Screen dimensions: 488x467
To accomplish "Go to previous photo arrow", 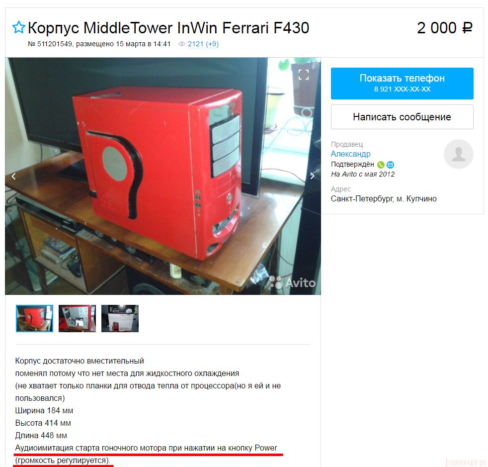I will pos(14,177).
